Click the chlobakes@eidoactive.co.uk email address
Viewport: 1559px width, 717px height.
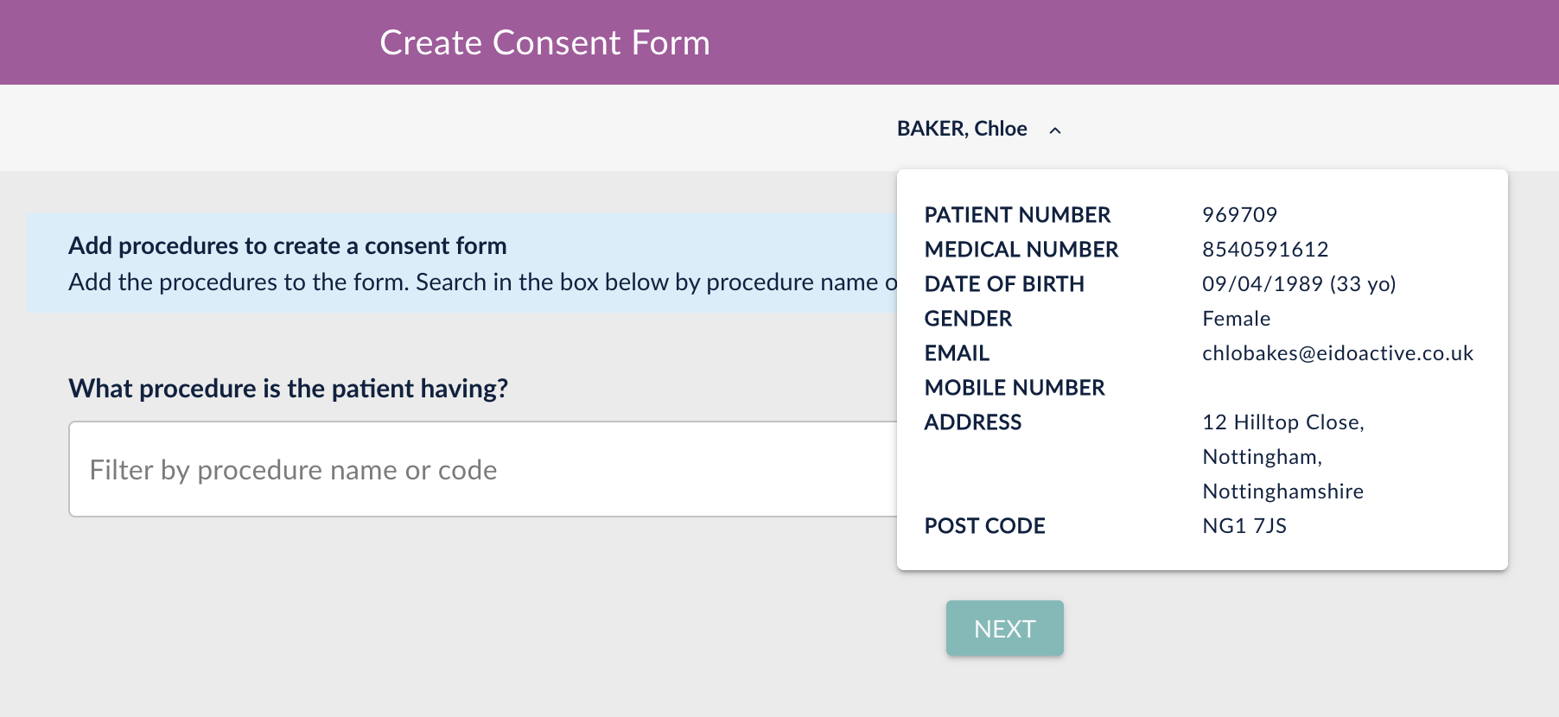(x=1337, y=353)
